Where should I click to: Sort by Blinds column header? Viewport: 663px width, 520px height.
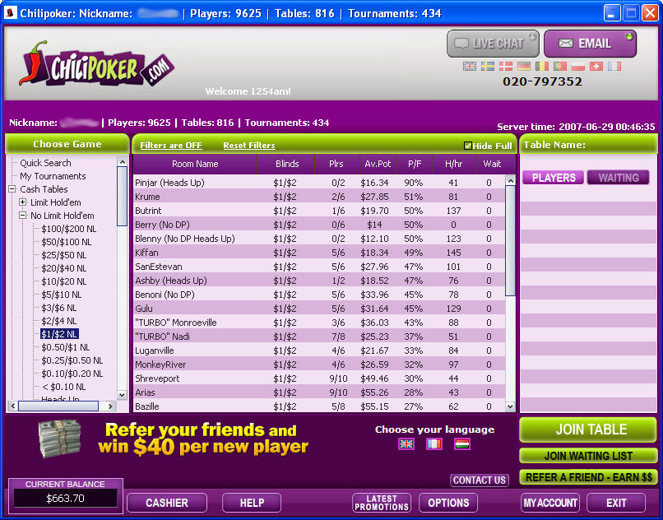tap(287, 165)
